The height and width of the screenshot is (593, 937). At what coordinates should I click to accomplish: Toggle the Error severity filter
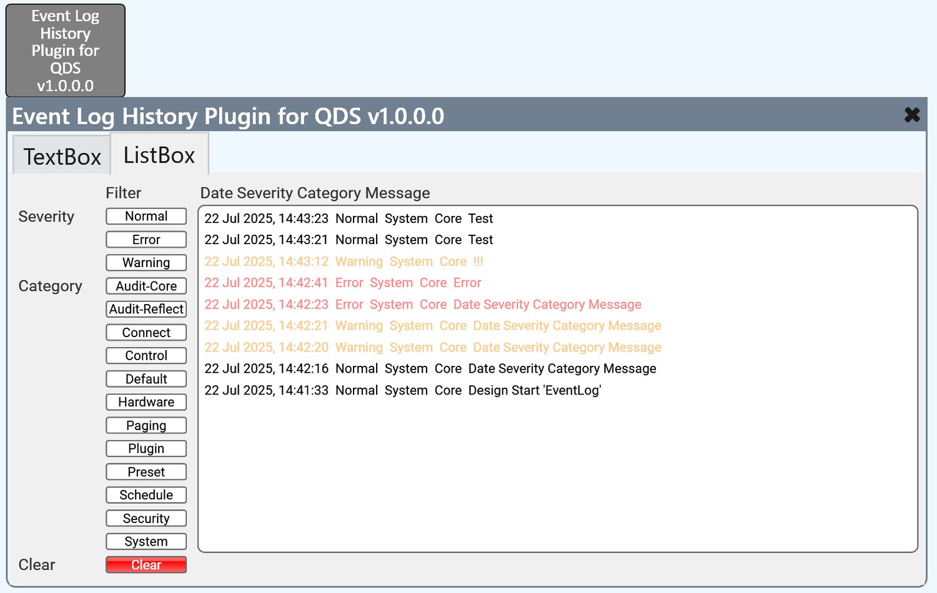point(146,240)
